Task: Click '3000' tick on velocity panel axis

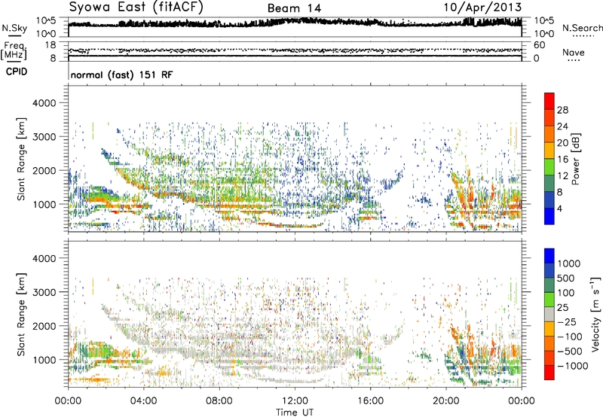Action: [44, 292]
